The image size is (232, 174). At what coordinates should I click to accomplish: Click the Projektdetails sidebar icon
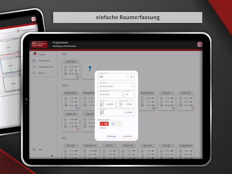coord(34,61)
